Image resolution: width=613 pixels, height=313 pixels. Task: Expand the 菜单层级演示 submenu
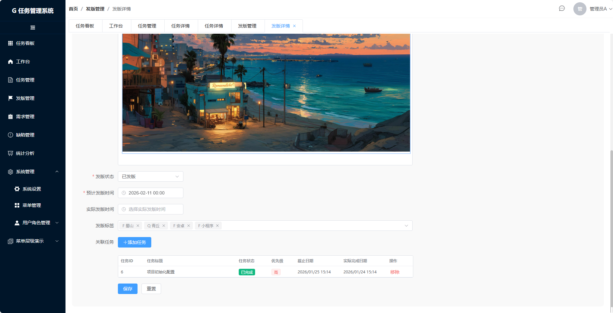pyautogui.click(x=57, y=241)
